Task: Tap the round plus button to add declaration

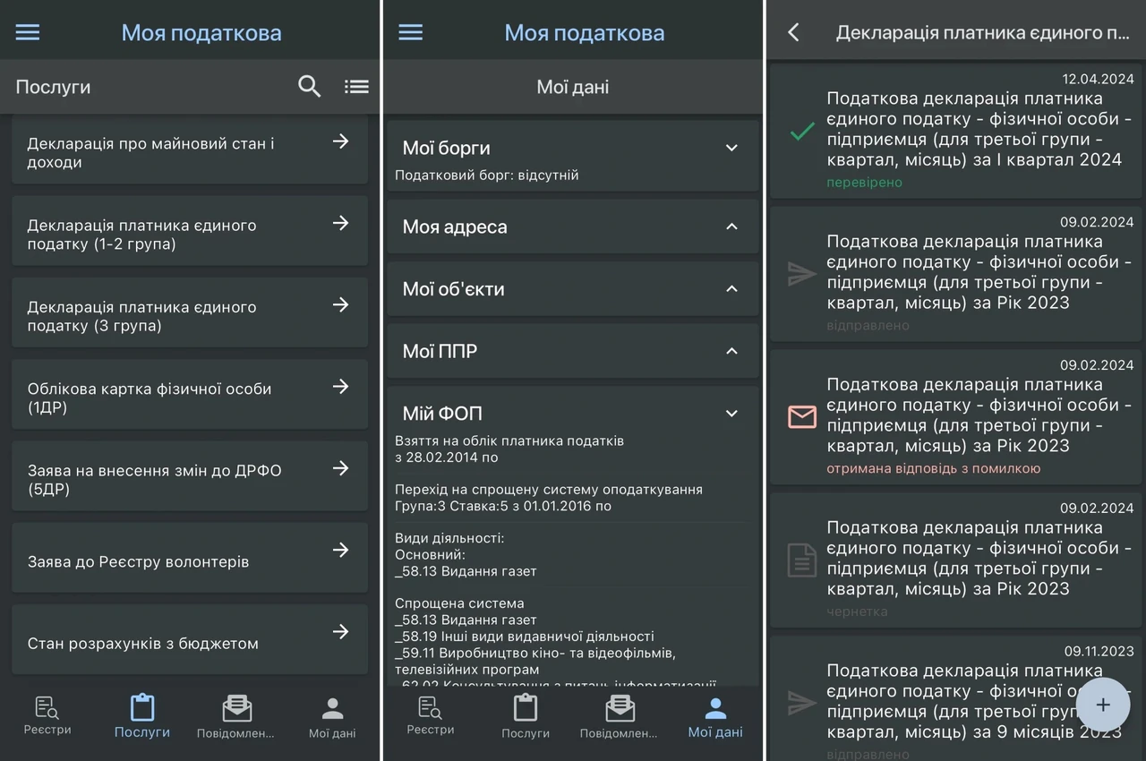Action: [x=1103, y=705]
